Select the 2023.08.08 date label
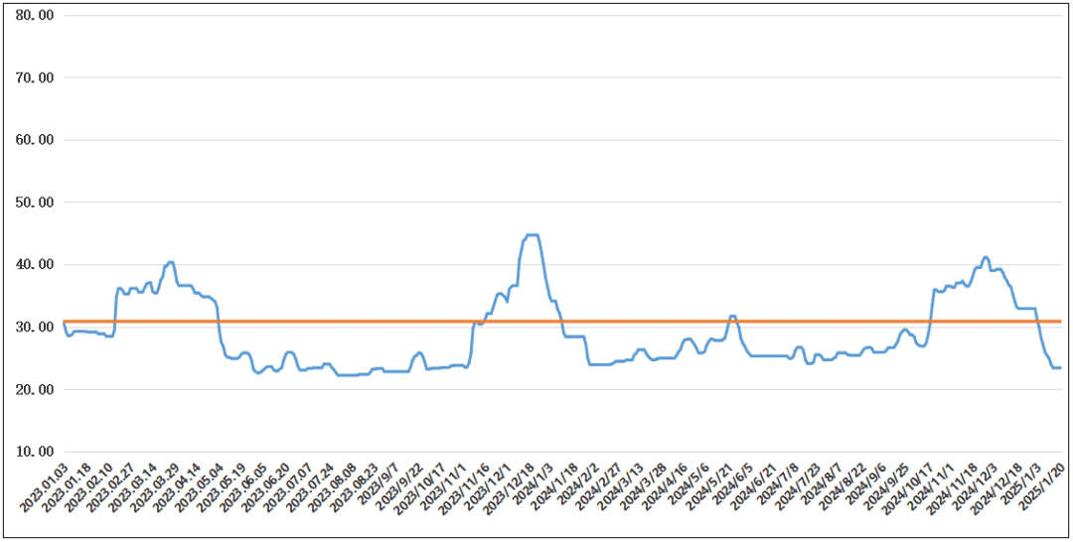The height and width of the screenshot is (542, 1073). point(333,488)
